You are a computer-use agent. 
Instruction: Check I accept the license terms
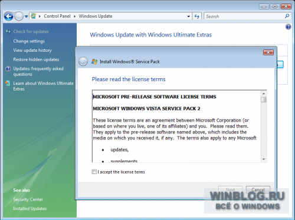94,172
